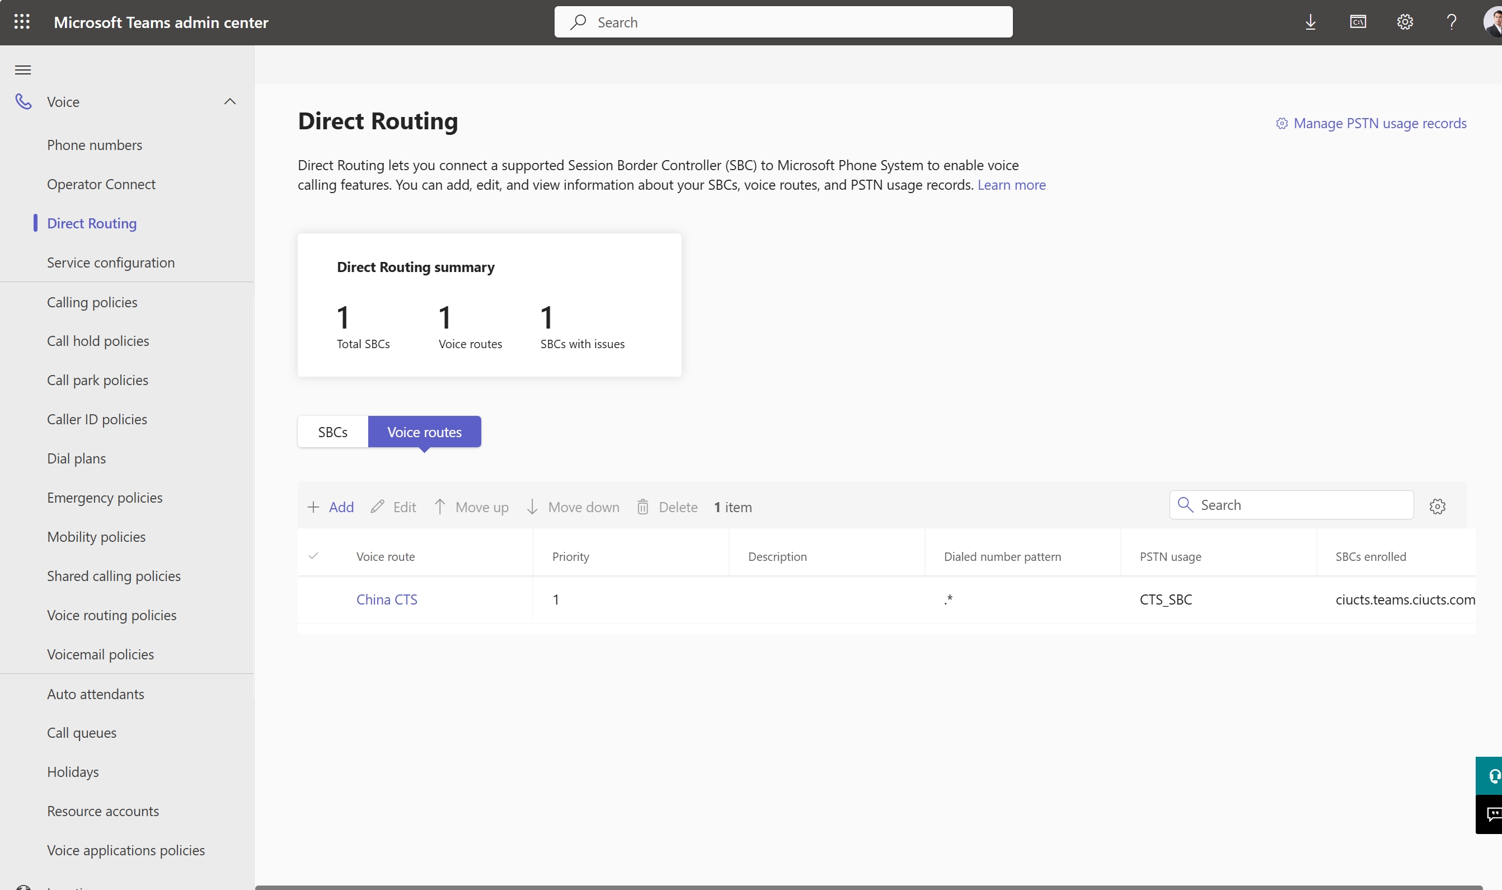
Task: Open Call hold policies page
Action: point(98,341)
